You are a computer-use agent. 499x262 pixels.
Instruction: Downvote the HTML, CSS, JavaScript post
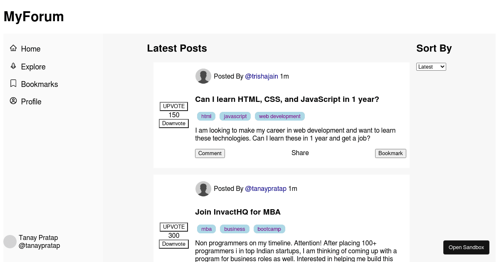(x=174, y=124)
